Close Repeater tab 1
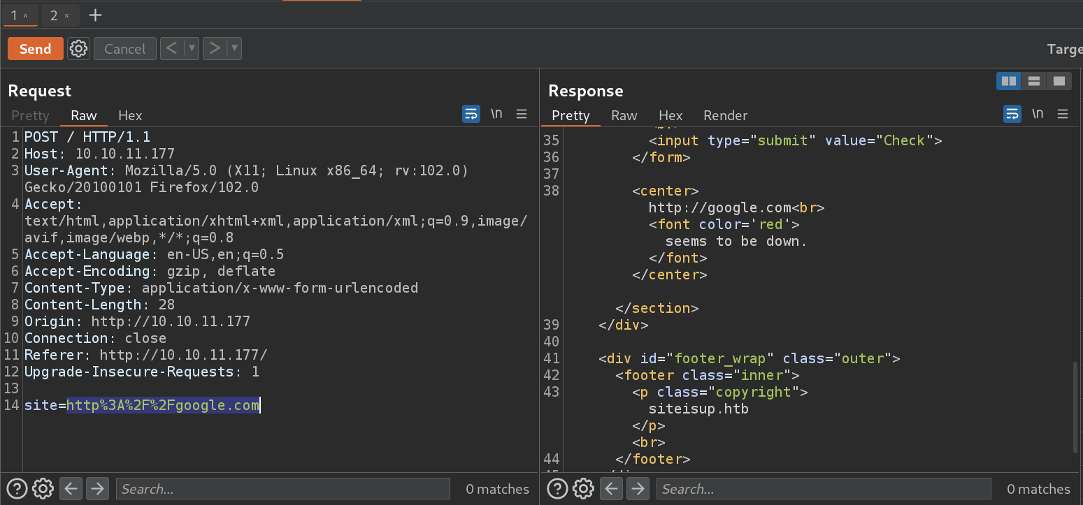The height and width of the screenshot is (505, 1083). pyautogui.click(x=26, y=15)
